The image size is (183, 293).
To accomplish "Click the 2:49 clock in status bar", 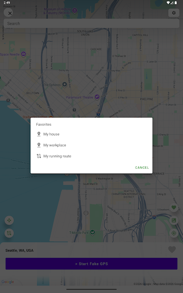I will [x=7, y=3].
